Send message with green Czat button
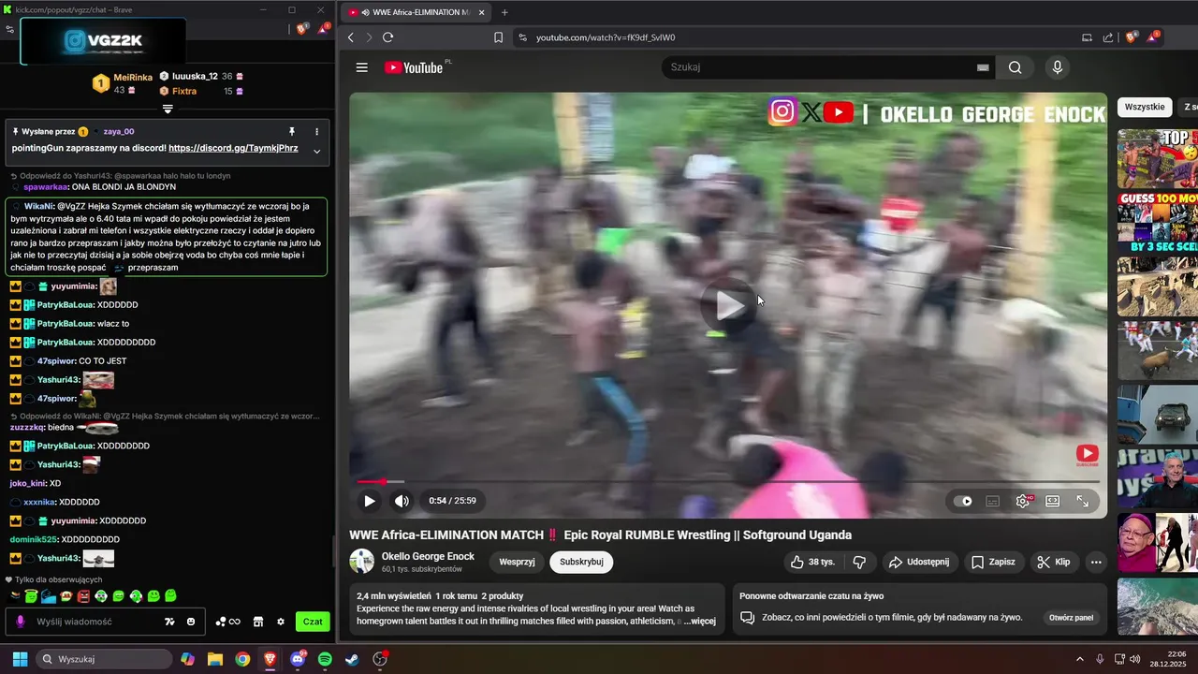The height and width of the screenshot is (674, 1198). point(313,622)
